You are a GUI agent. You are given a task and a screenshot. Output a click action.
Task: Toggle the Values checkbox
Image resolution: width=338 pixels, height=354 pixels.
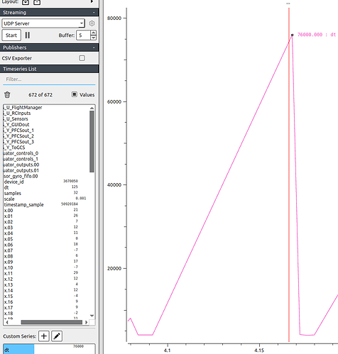click(75, 94)
